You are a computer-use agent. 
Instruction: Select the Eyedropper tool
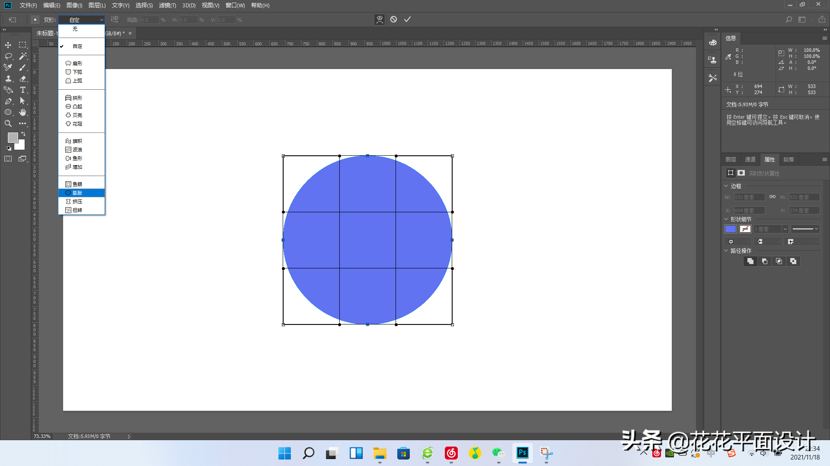click(x=8, y=67)
